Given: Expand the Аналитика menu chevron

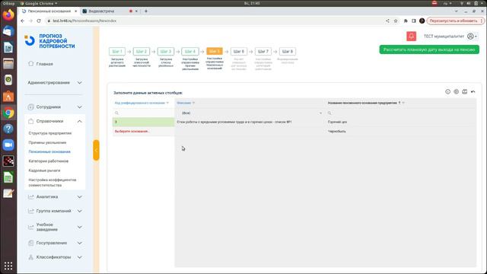Looking at the screenshot, I should (x=79, y=197).
